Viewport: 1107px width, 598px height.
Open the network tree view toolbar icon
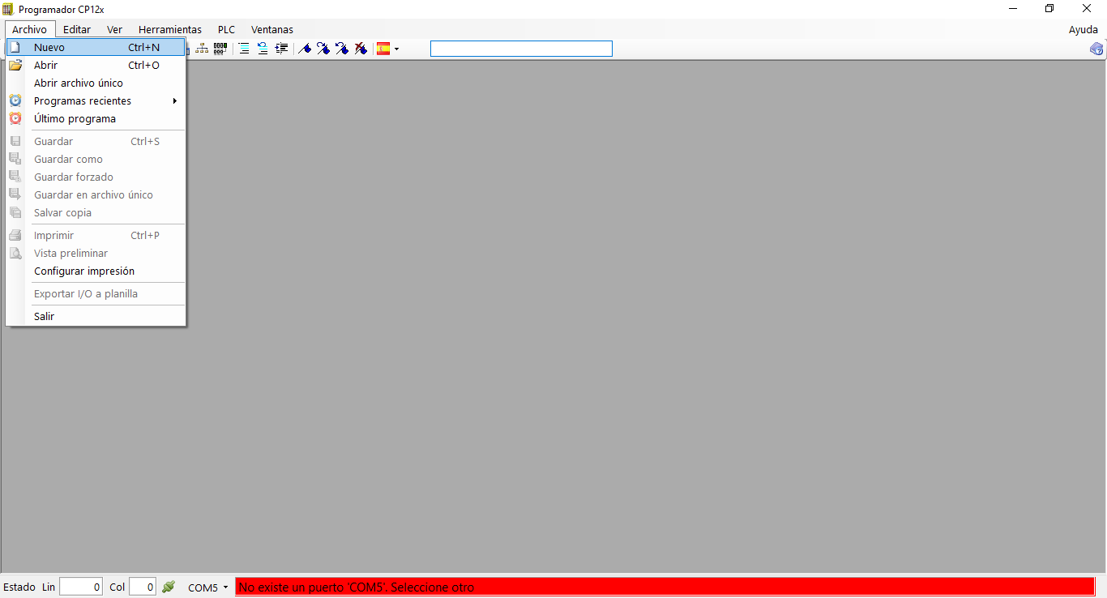203,49
